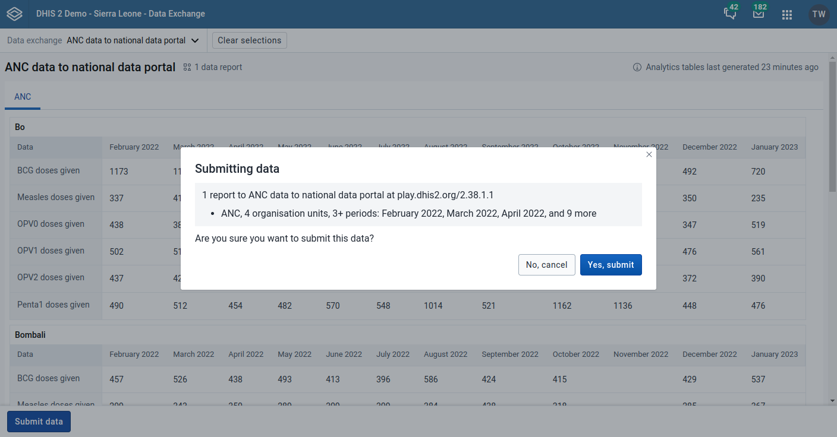Click the Submit data button at bottom

(39, 422)
